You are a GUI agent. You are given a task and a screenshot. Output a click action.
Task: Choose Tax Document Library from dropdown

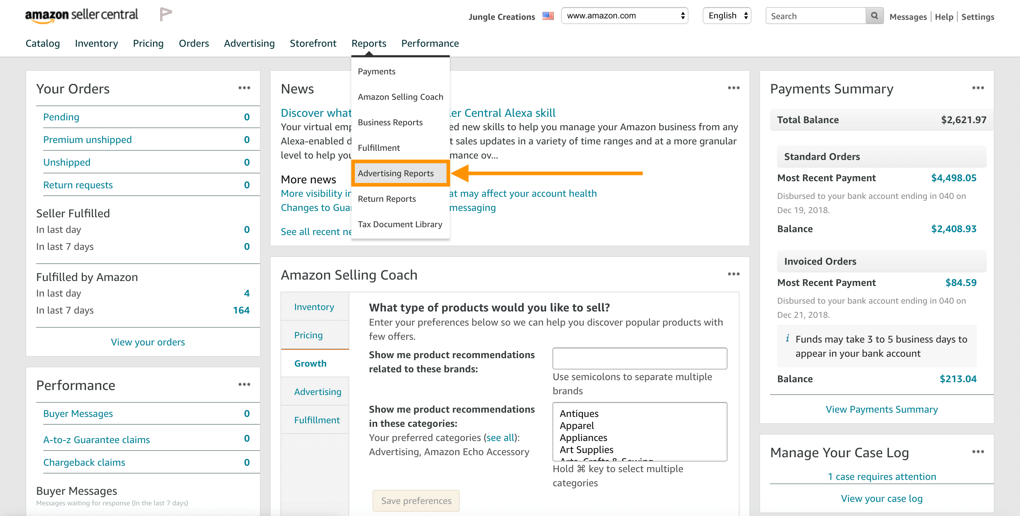tap(400, 224)
